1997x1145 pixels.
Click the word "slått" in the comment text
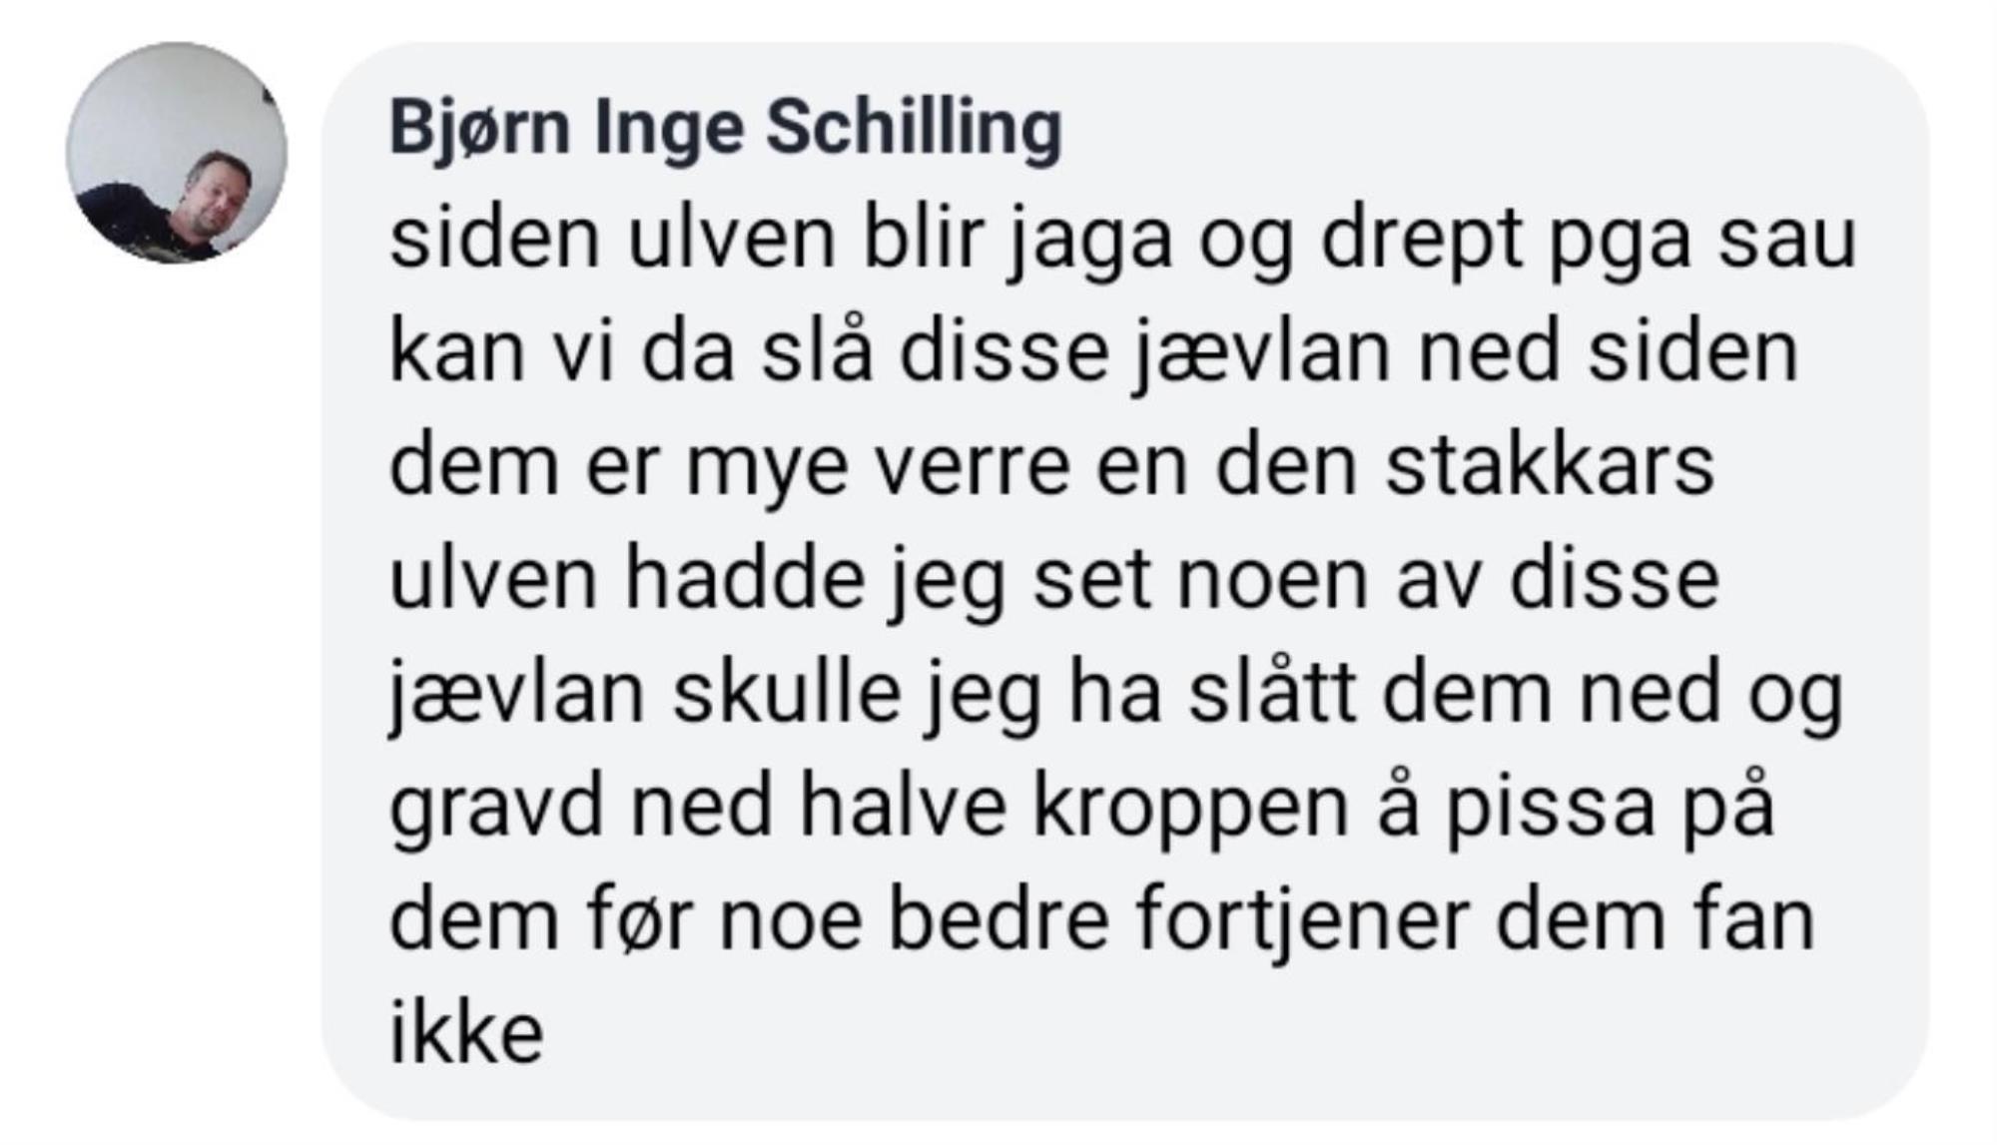coord(1271,694)
